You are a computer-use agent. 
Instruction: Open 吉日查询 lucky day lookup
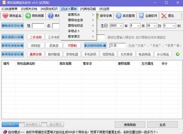(x=125, y=16)
